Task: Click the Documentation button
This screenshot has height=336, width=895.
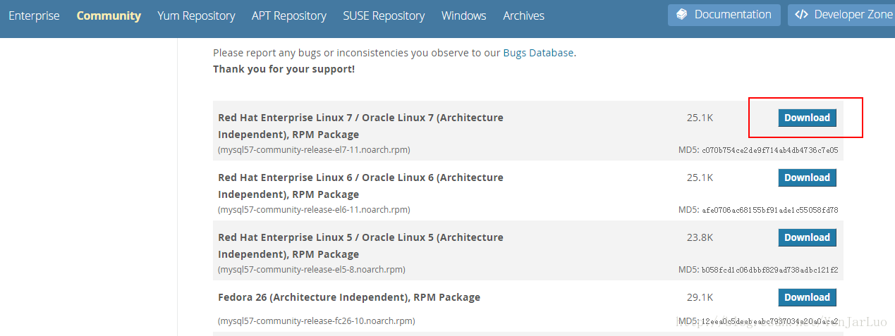Action: pos(724,15)
